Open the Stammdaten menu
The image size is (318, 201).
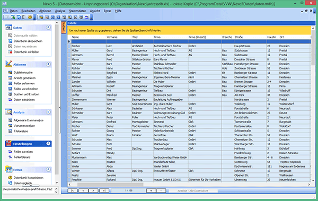tap(77, 11)
